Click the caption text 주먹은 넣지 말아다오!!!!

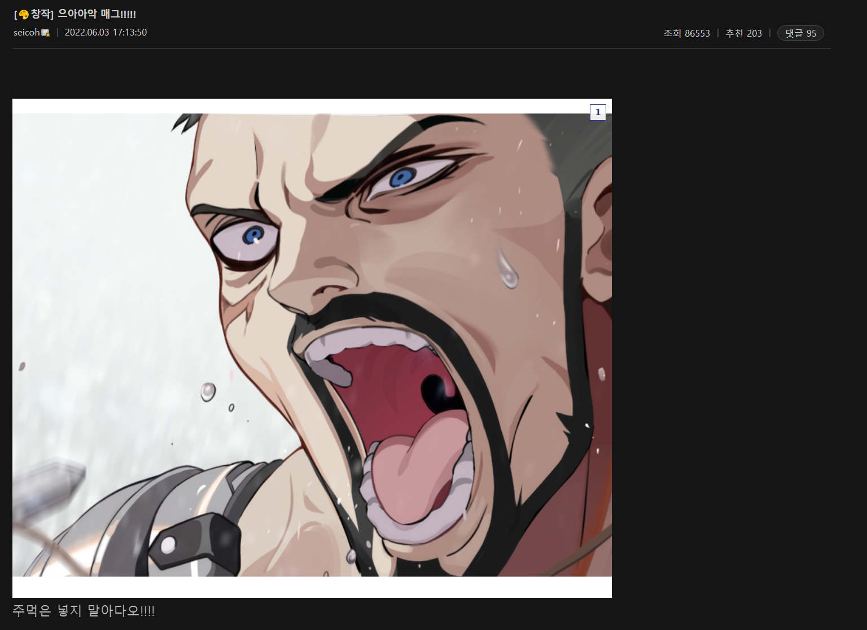(x=84, y=610)
